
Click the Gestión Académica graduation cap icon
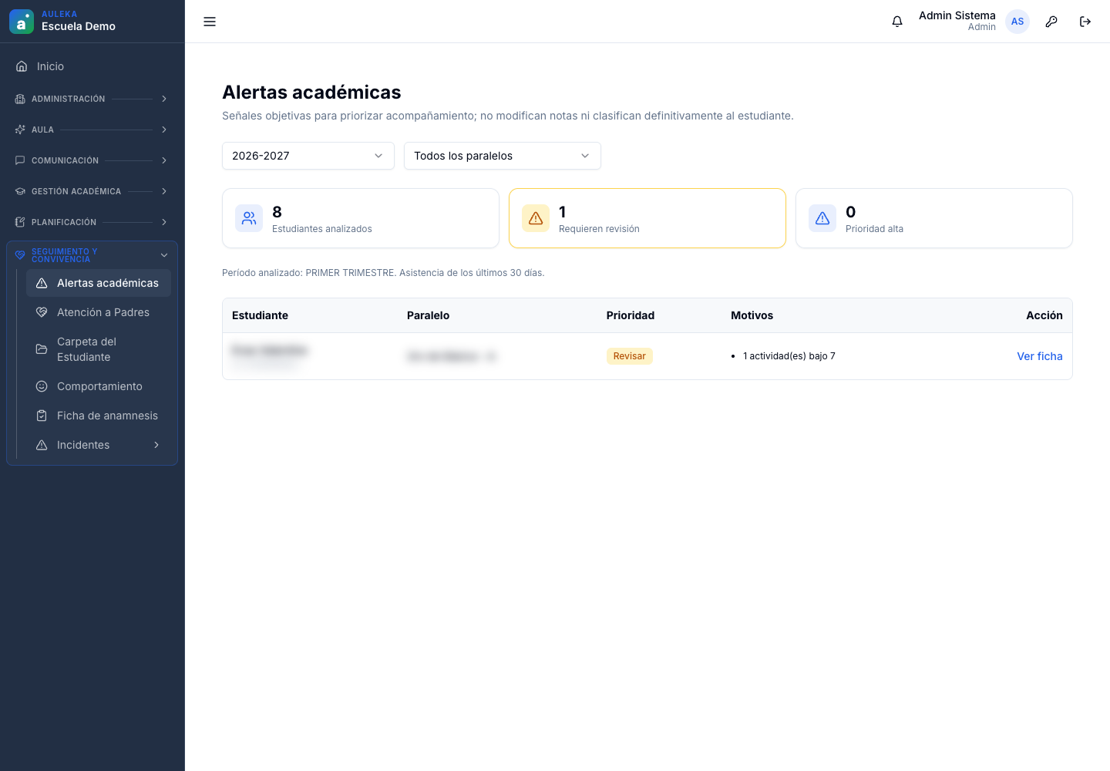(20, 191)
